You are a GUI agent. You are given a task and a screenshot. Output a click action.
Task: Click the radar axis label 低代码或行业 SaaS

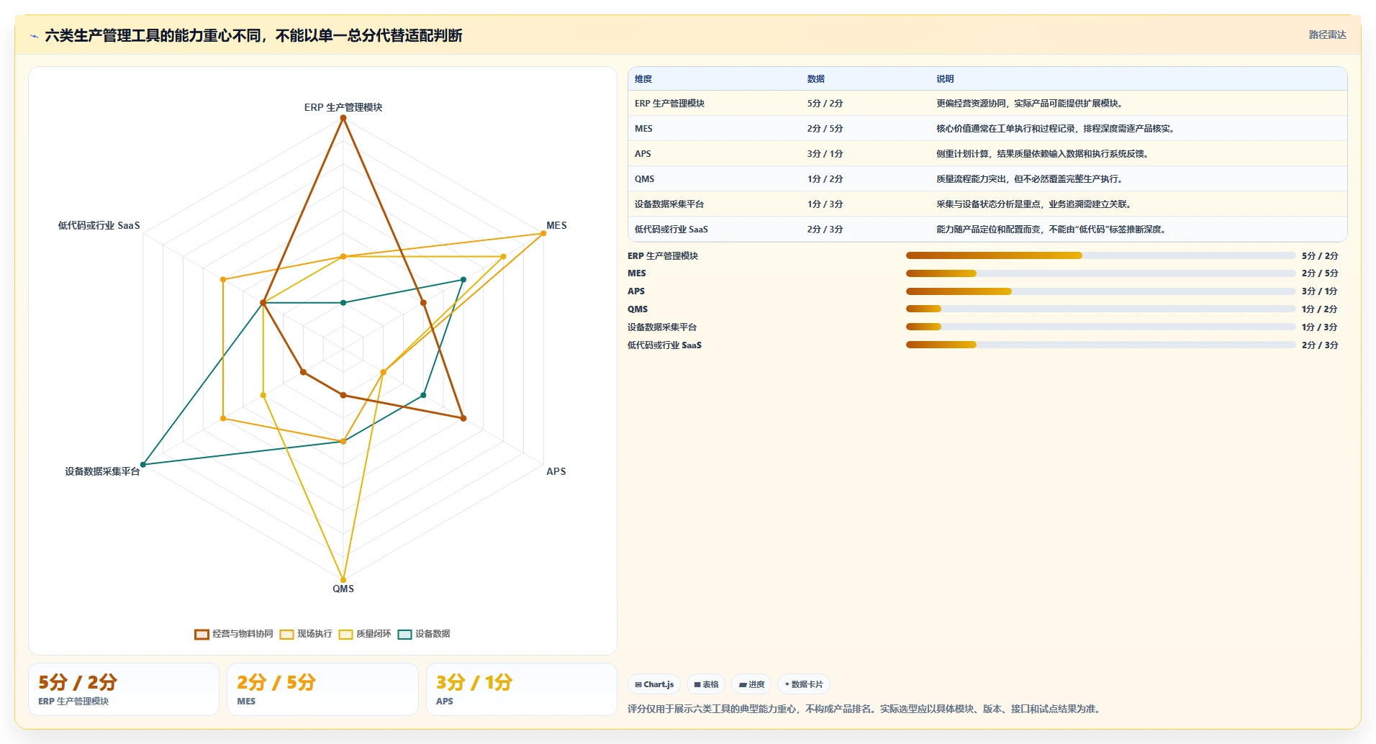click(99, 225)
